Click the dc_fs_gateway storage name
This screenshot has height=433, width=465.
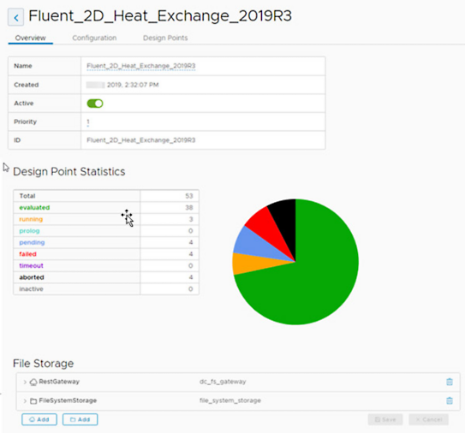[223, 382]
